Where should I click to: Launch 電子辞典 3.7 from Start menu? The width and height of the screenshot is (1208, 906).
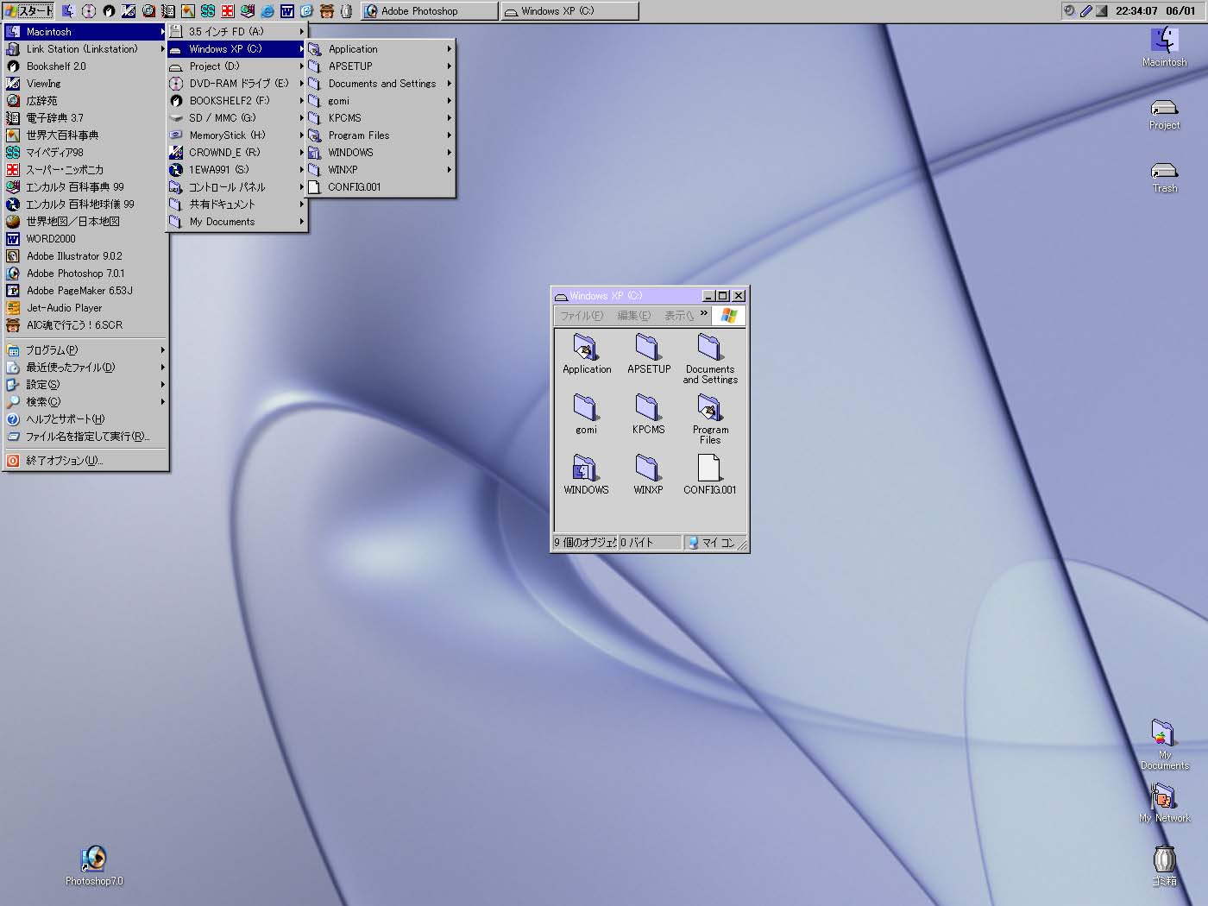pos(85,117)
